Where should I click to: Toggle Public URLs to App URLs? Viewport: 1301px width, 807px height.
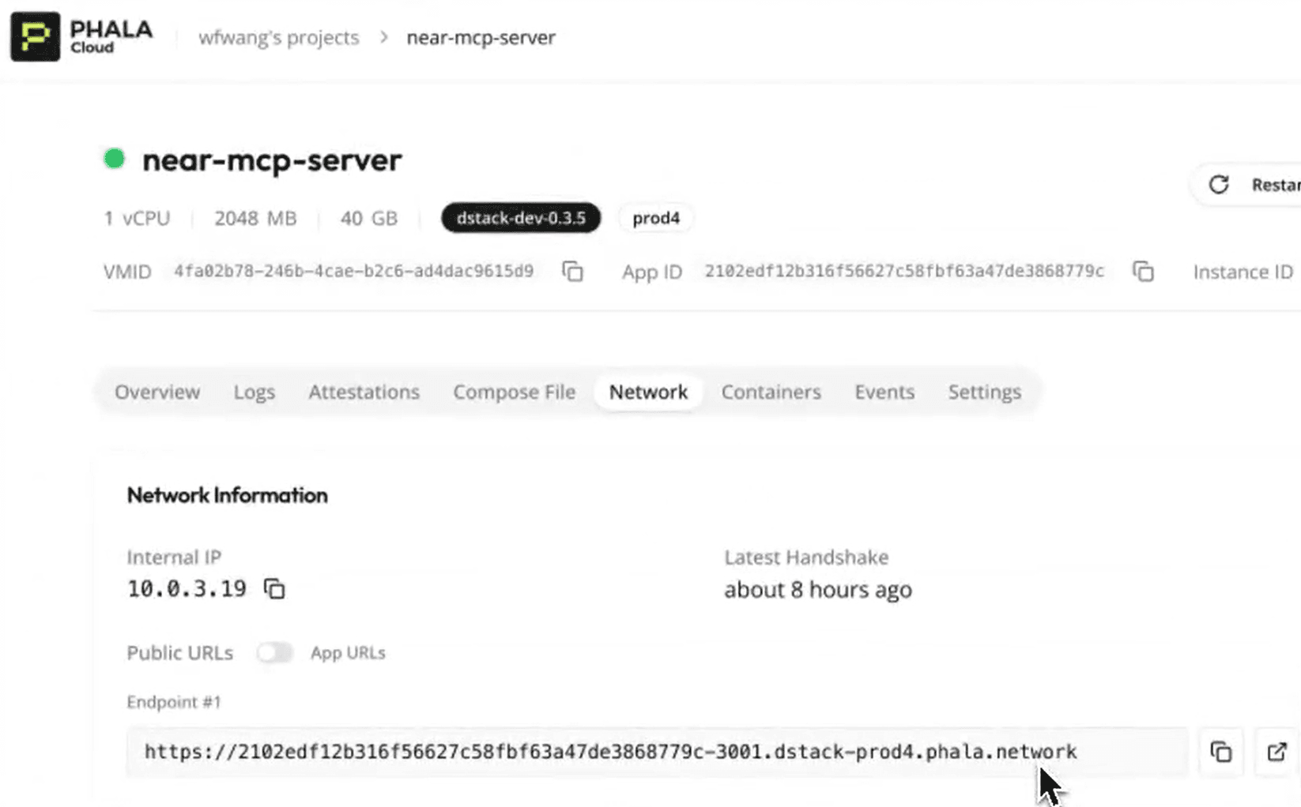[274, 653]
